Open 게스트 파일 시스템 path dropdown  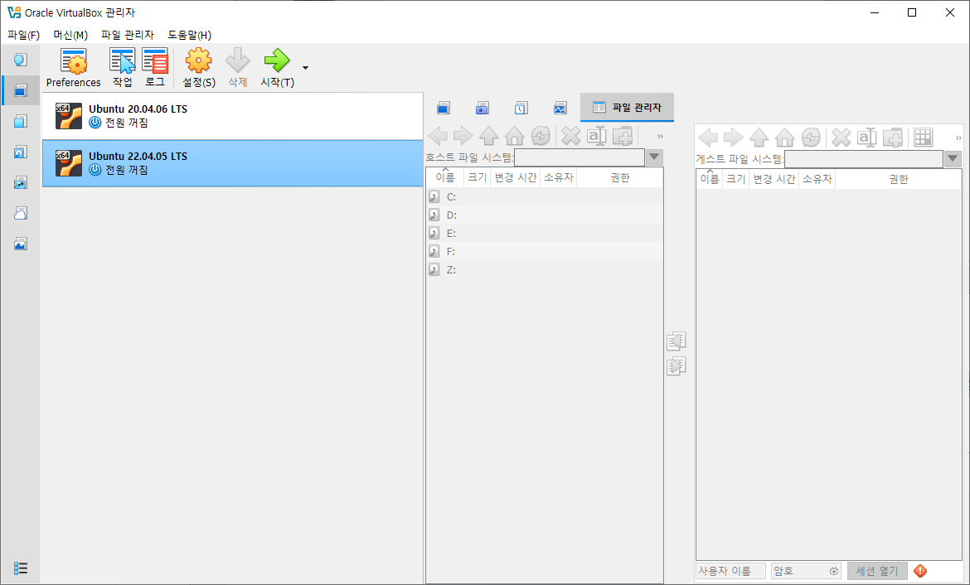pyautogui.click(x=953, y=159)
